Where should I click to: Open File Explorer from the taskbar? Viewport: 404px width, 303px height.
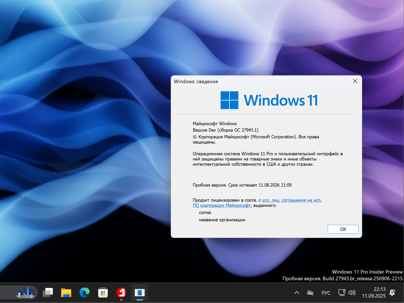point(66,292)
